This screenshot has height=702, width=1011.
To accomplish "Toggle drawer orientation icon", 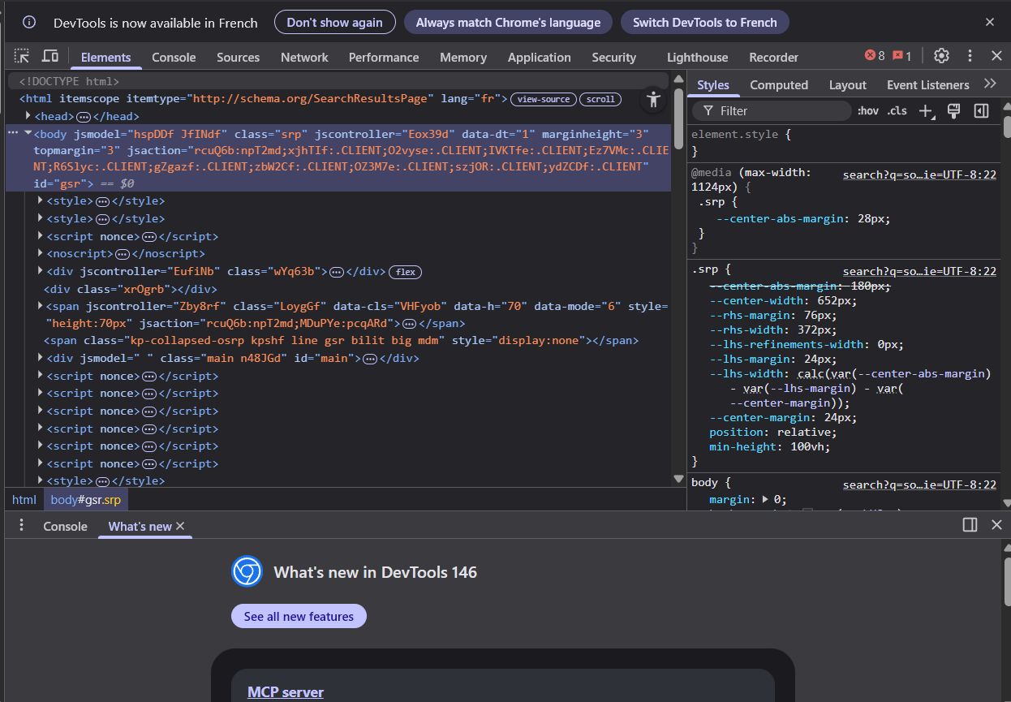I will click(x=970, y=524).
